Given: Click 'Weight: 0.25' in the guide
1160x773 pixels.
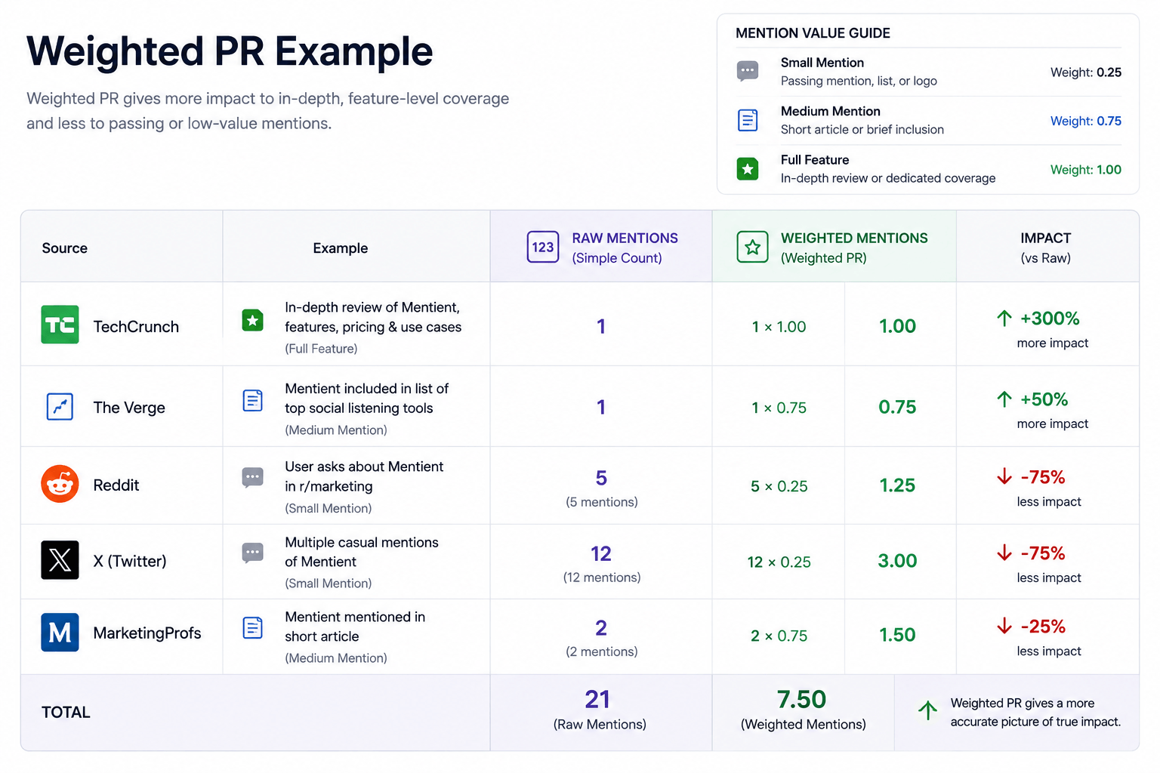Looking at the screenshot, I should pyautogui.click(x=1085, y=72).
